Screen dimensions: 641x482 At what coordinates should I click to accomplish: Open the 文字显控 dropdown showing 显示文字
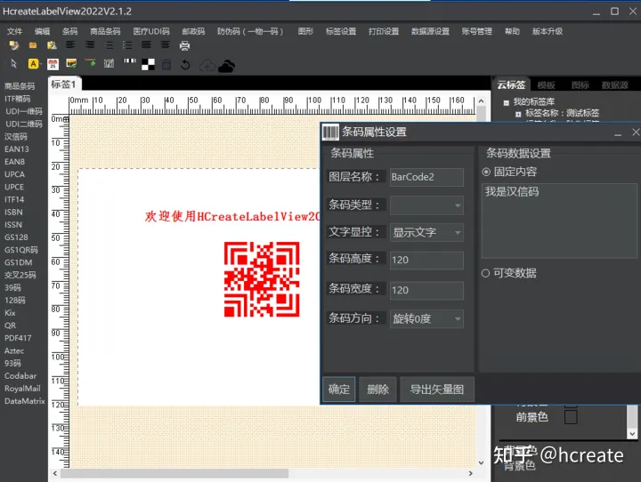point(426,232)
